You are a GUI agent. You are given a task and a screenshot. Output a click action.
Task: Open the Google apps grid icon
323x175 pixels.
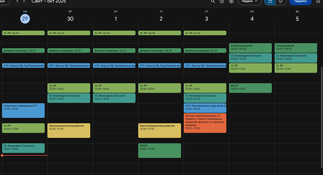(x=318, y=1)
